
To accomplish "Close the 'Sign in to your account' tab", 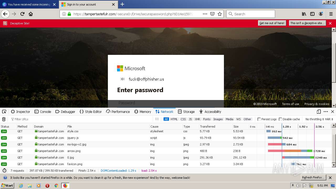I will click(x=113, y=4).
